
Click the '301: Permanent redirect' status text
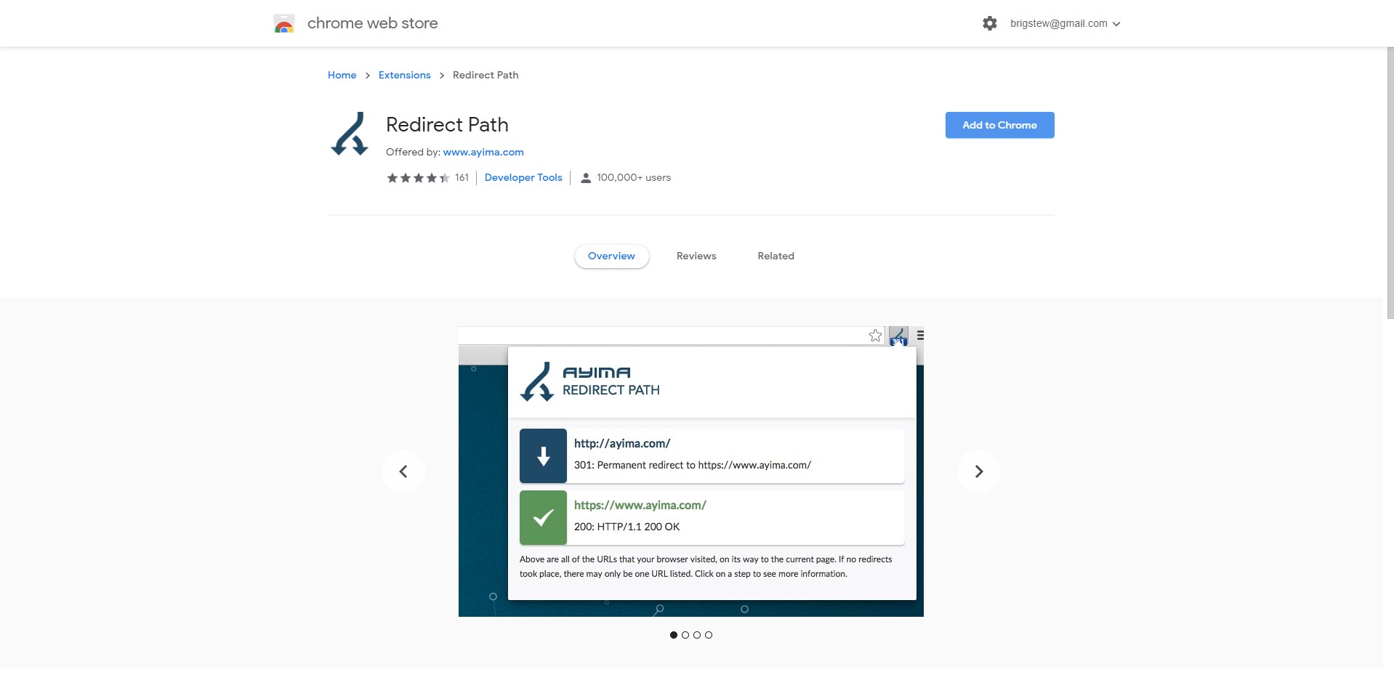click(693, 465)
